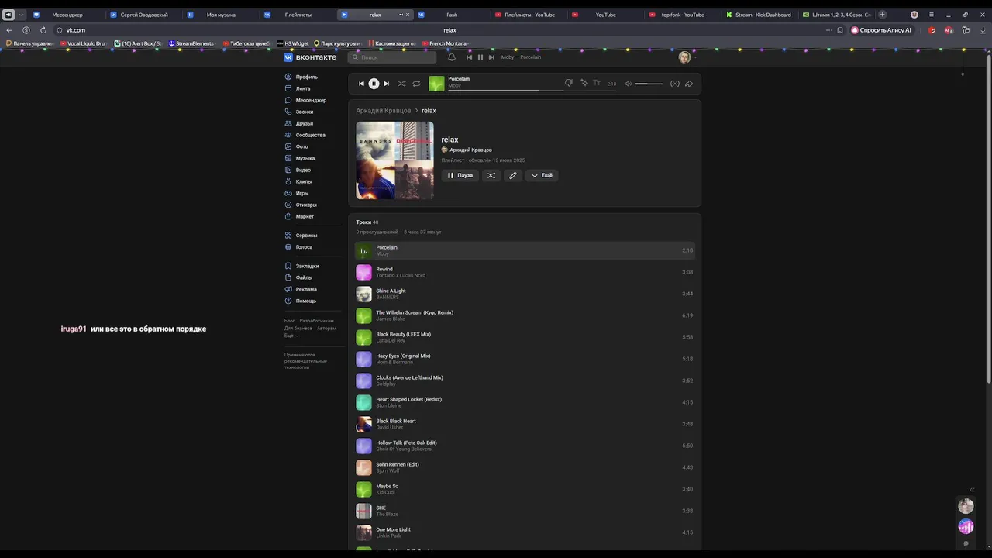Viewport: 992px width, 558px height.
Task: Click the Пауза playlist button
Action: (x=460, y=175)
